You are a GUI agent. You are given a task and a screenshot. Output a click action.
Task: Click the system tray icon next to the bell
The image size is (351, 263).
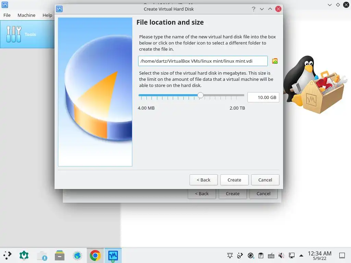(240, 255)
